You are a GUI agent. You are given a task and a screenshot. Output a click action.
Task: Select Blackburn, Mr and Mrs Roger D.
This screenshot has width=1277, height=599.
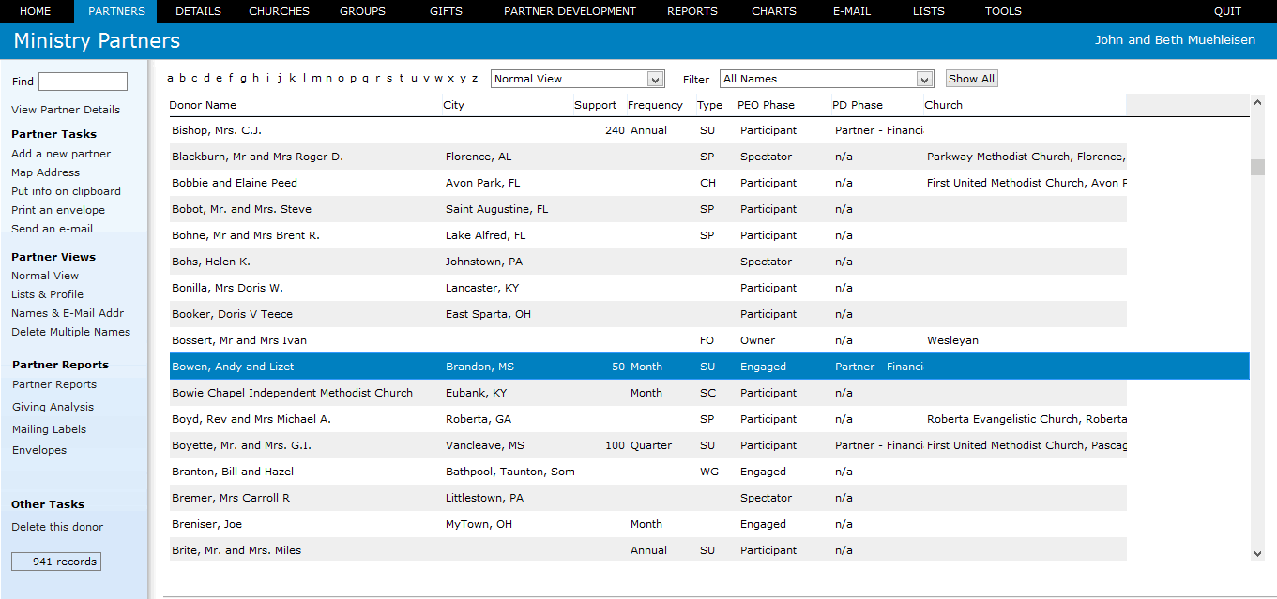pos(647,157)
